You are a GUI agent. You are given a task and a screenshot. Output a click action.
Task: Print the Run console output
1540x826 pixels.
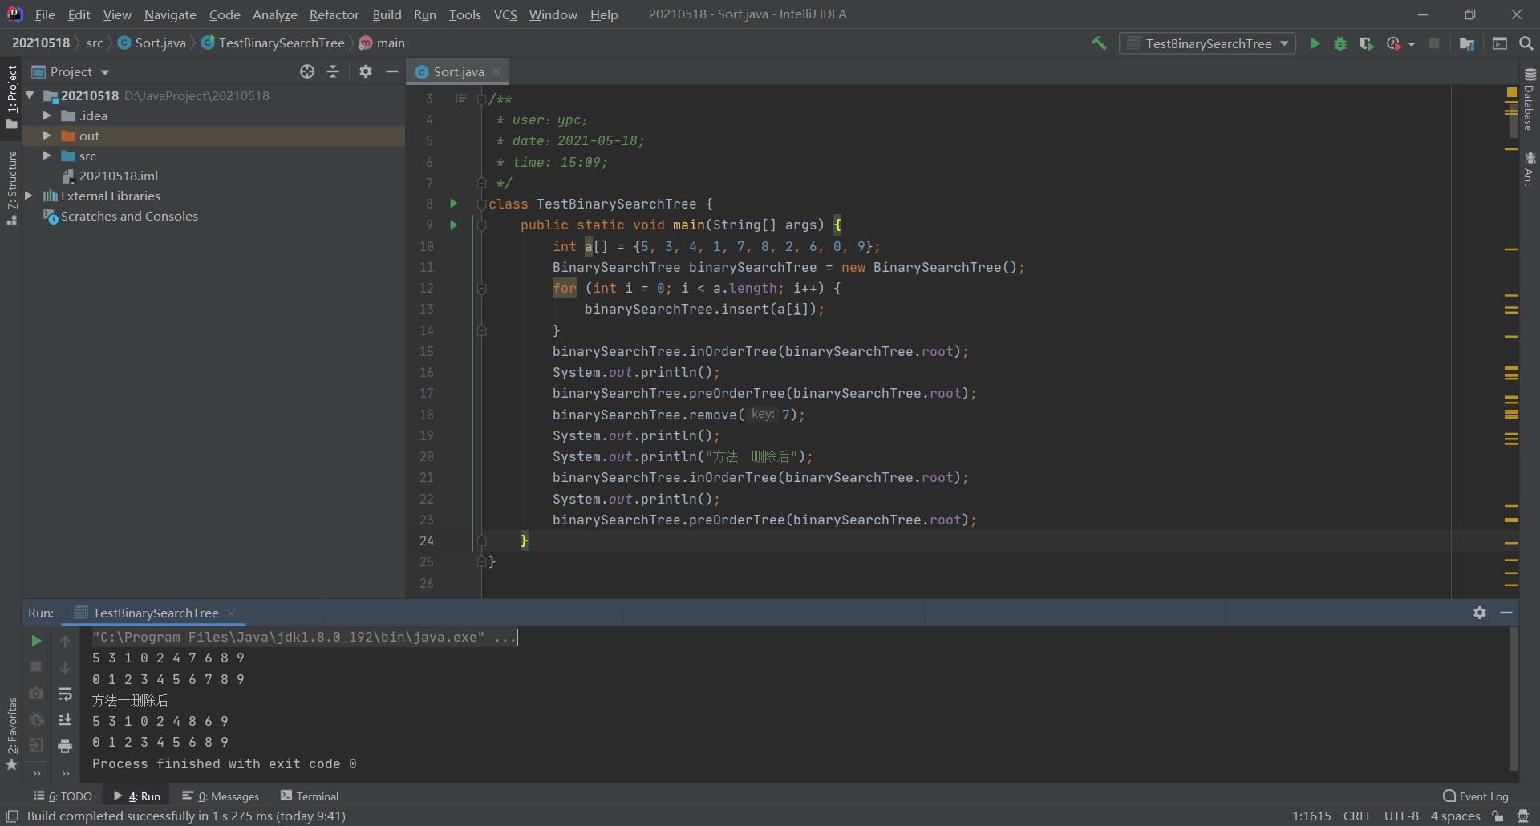(x=65, y=746)
